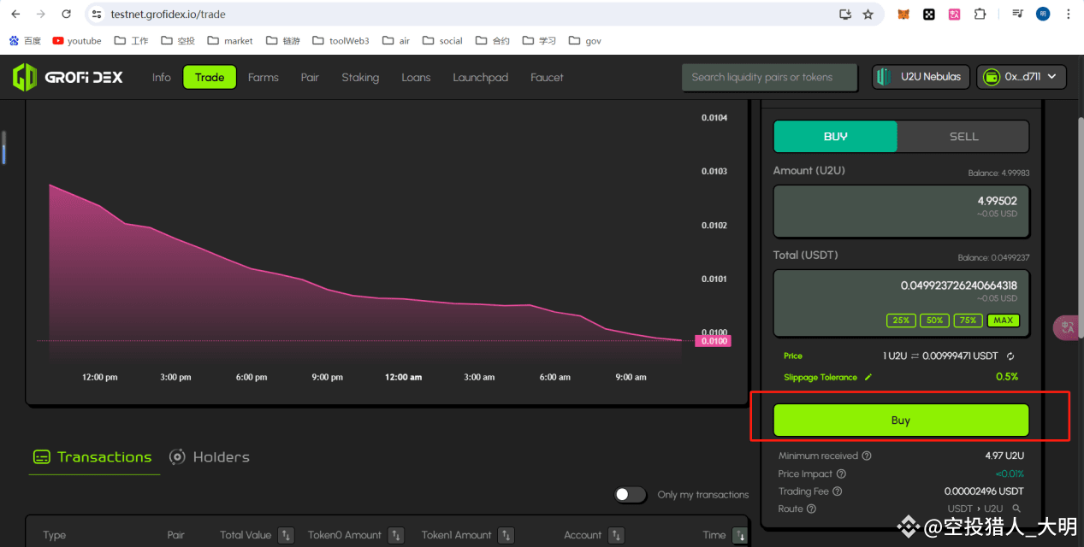Sort by Time column
This screenshot has width=1084, height=547.
740,535
